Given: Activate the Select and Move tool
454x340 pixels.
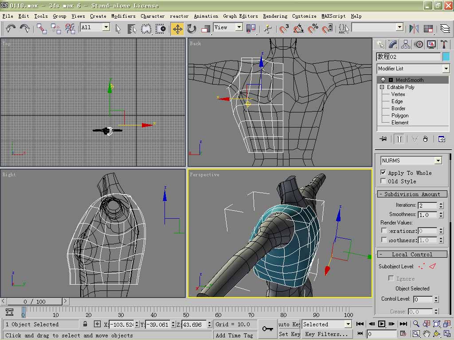Looking at the screenshot, I should click(177, 29).
